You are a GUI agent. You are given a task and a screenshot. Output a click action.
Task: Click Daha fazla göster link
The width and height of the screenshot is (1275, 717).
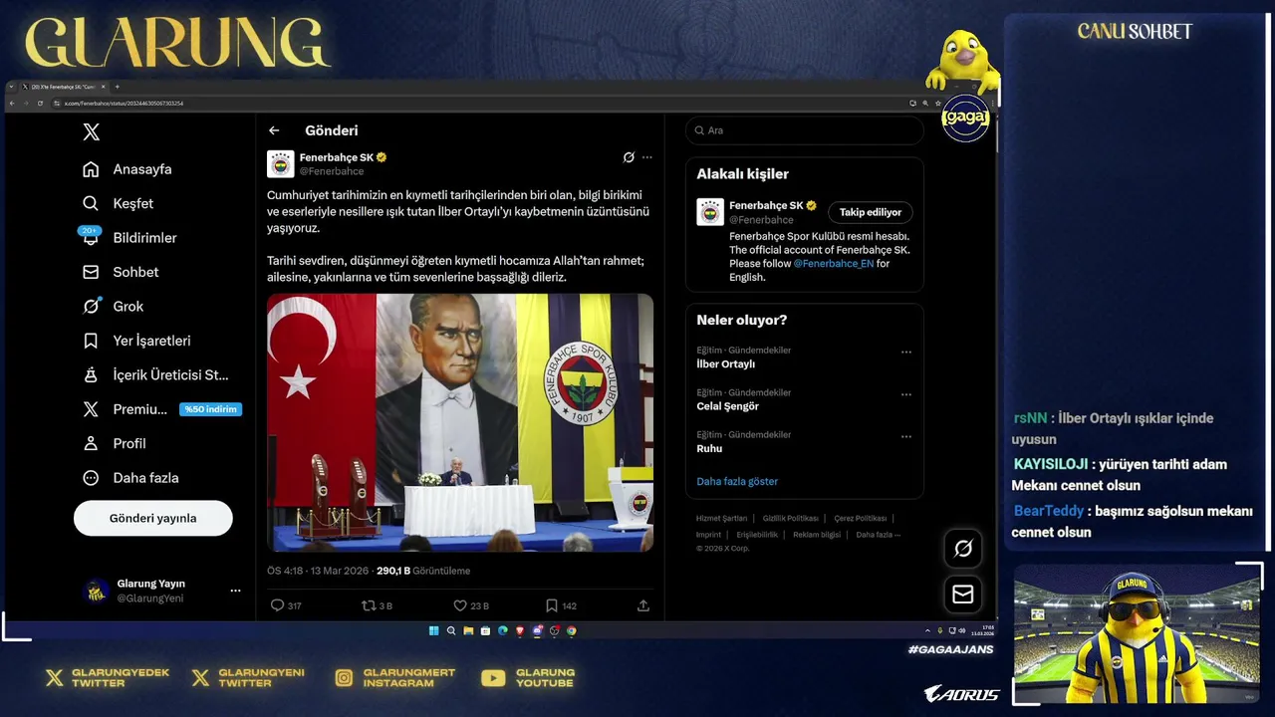(x=737, y=481)
